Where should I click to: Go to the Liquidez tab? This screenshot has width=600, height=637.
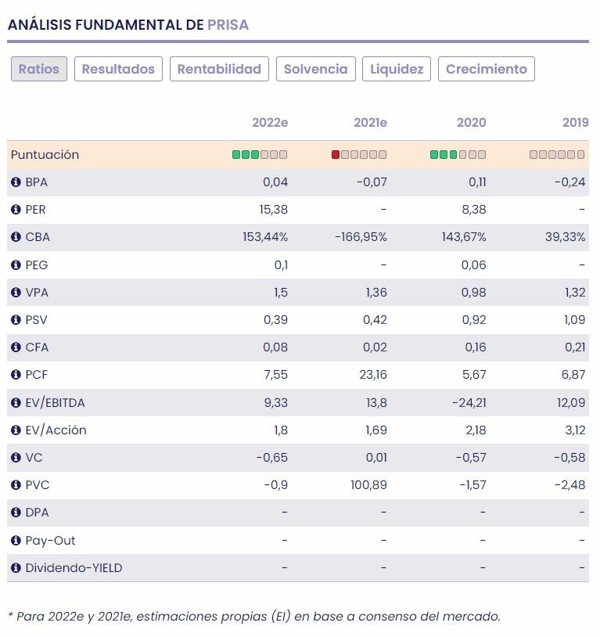(x=397, y=69)
